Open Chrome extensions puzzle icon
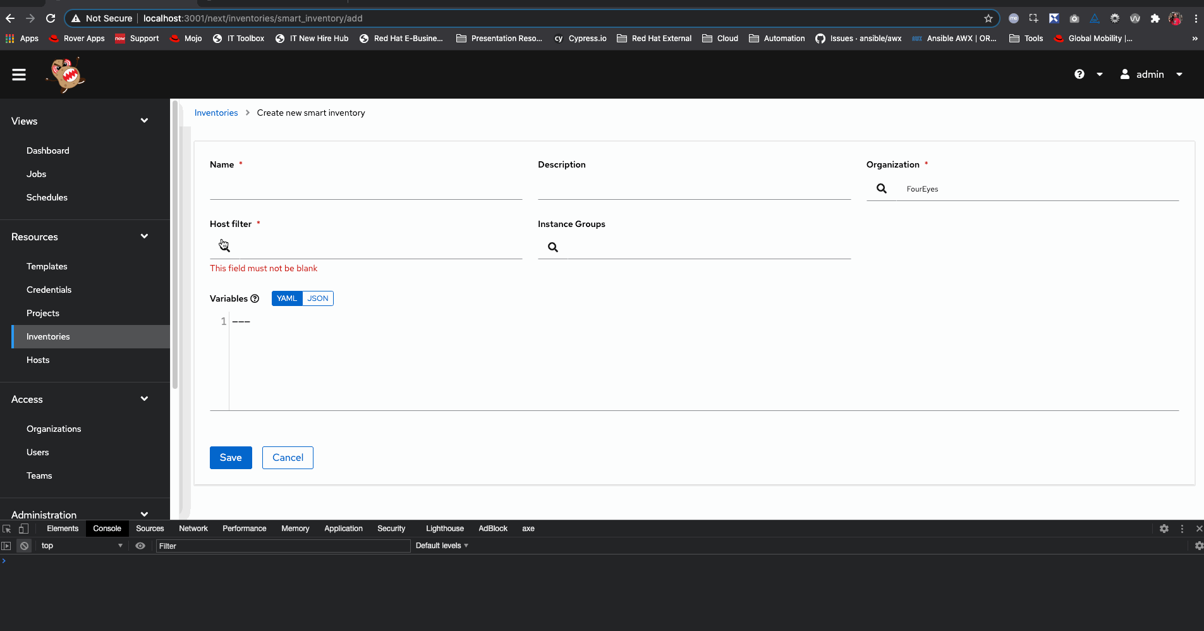 1155,18
